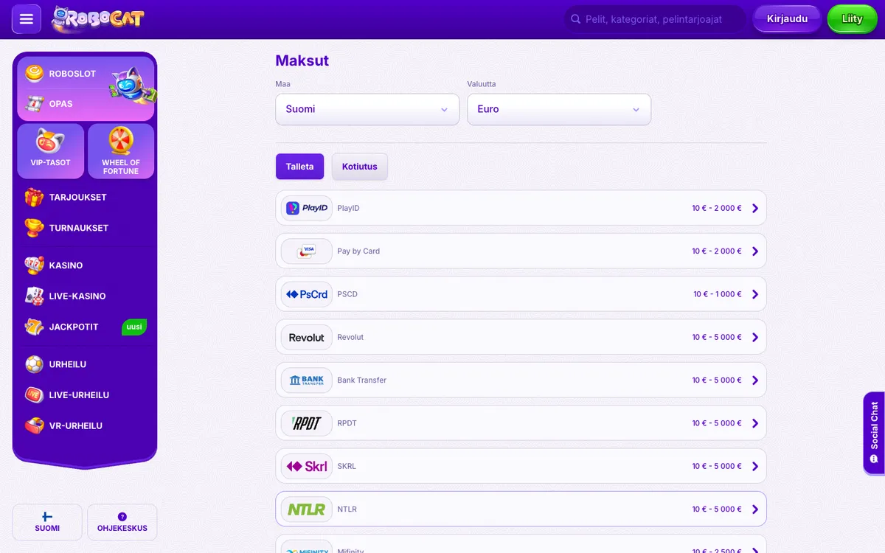The width and height of the screenshot is (885, 553).
Task: Open Live-kasino menu item
Action: (77, 296)
